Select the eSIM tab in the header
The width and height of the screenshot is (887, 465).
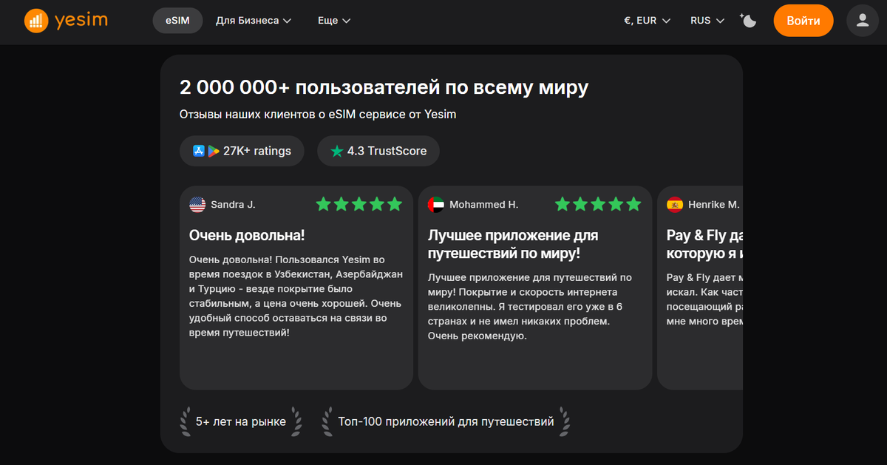177,21
